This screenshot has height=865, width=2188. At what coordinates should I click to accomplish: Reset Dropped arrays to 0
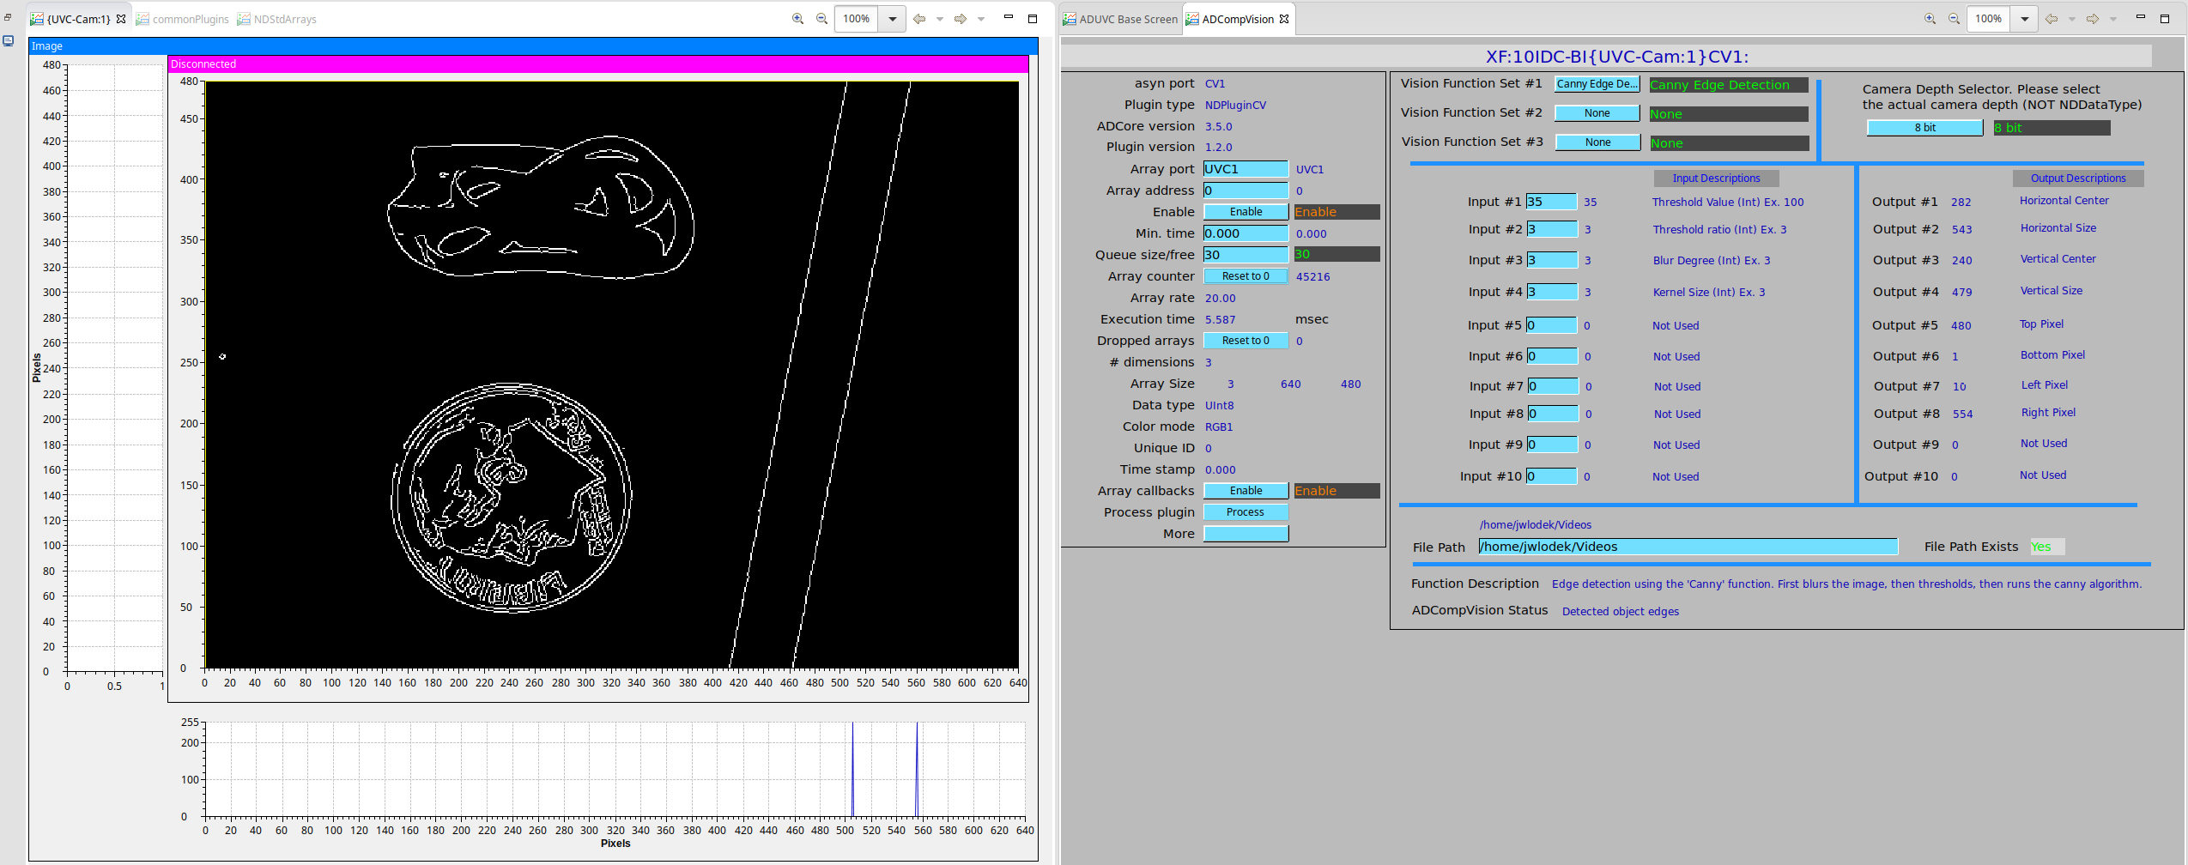click(x=1246, y=341)
